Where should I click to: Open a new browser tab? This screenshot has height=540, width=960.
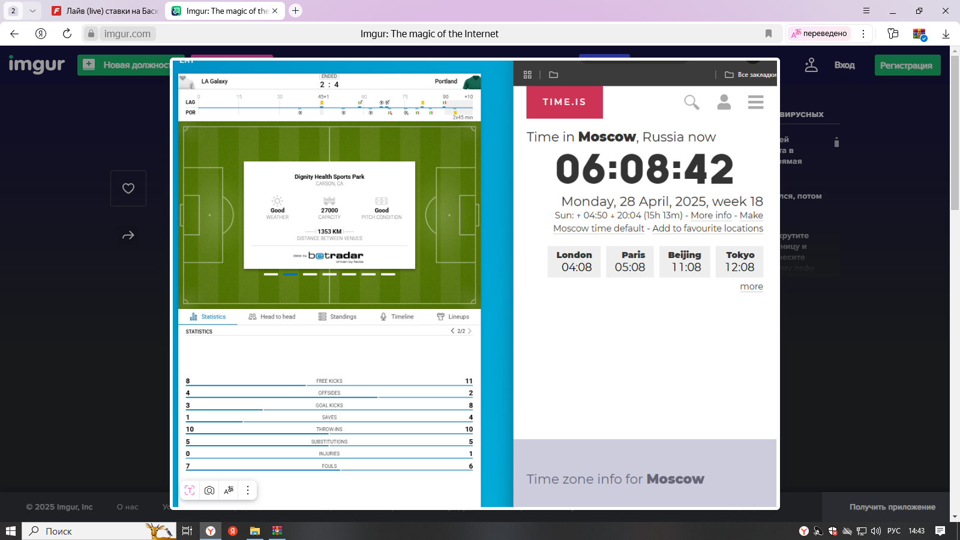295,11
